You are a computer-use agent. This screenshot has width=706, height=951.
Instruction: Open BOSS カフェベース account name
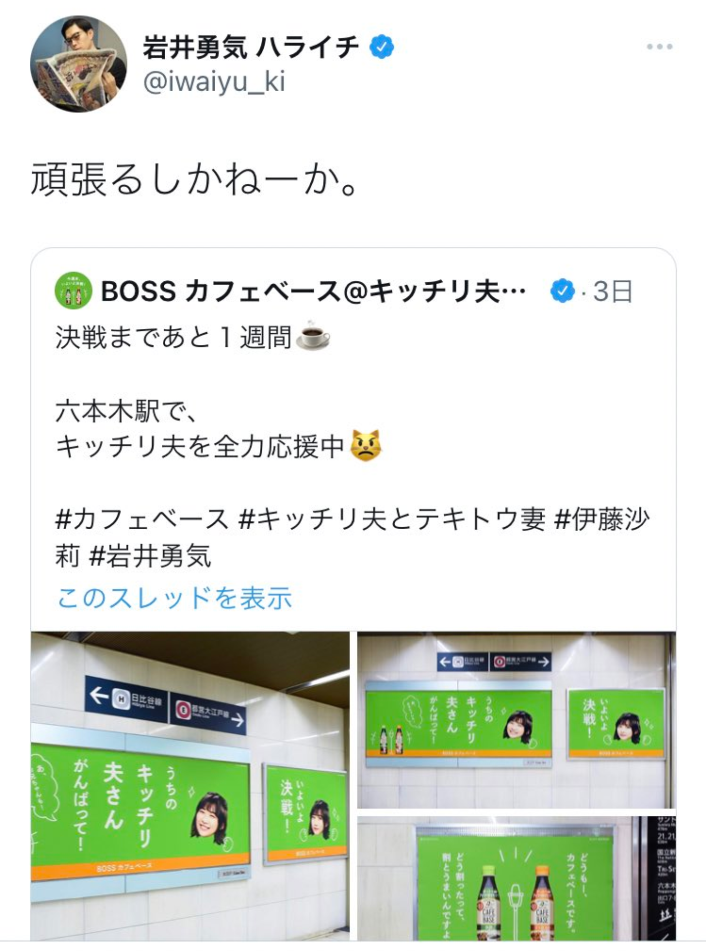pos(314,292)
